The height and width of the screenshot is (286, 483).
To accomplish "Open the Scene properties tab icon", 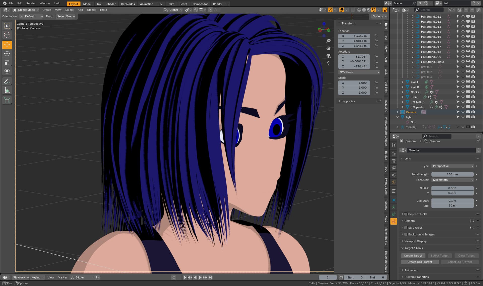I will (394, 175).
